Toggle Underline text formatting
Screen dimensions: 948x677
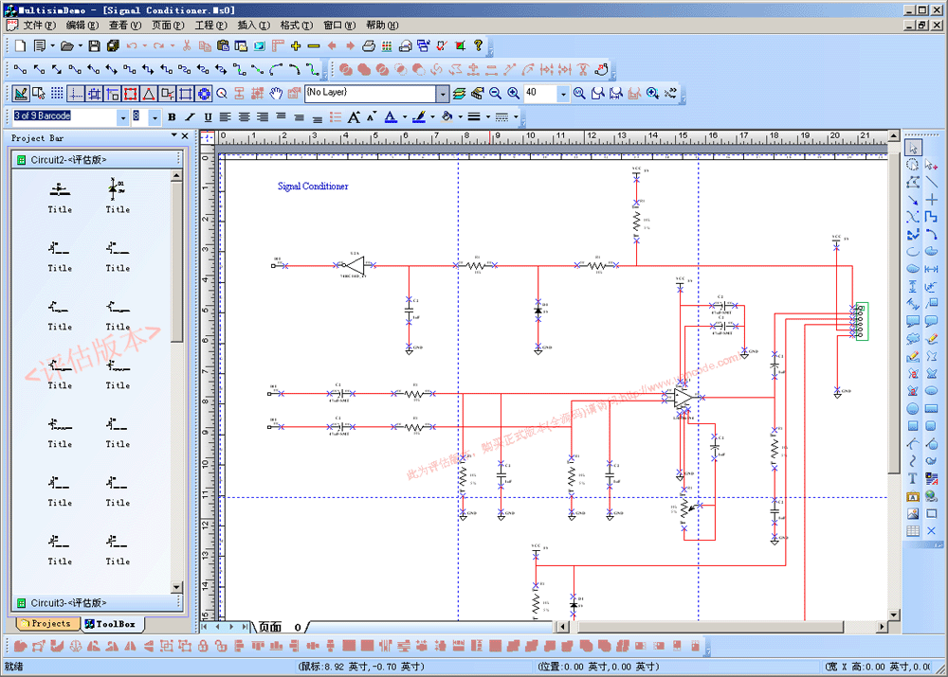pyautogui.click(x=208, y=117)
